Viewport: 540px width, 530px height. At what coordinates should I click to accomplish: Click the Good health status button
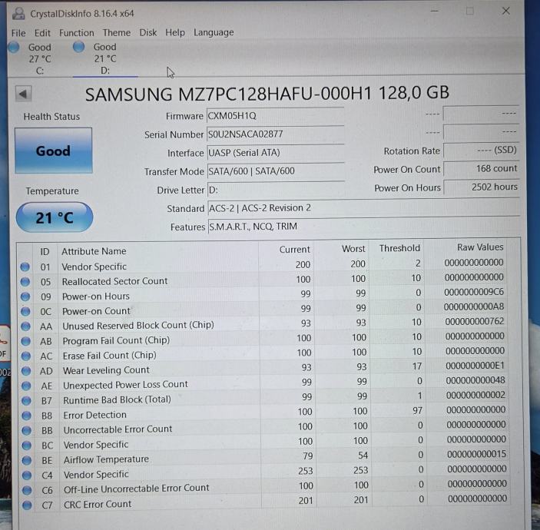[x=53, y=151]
